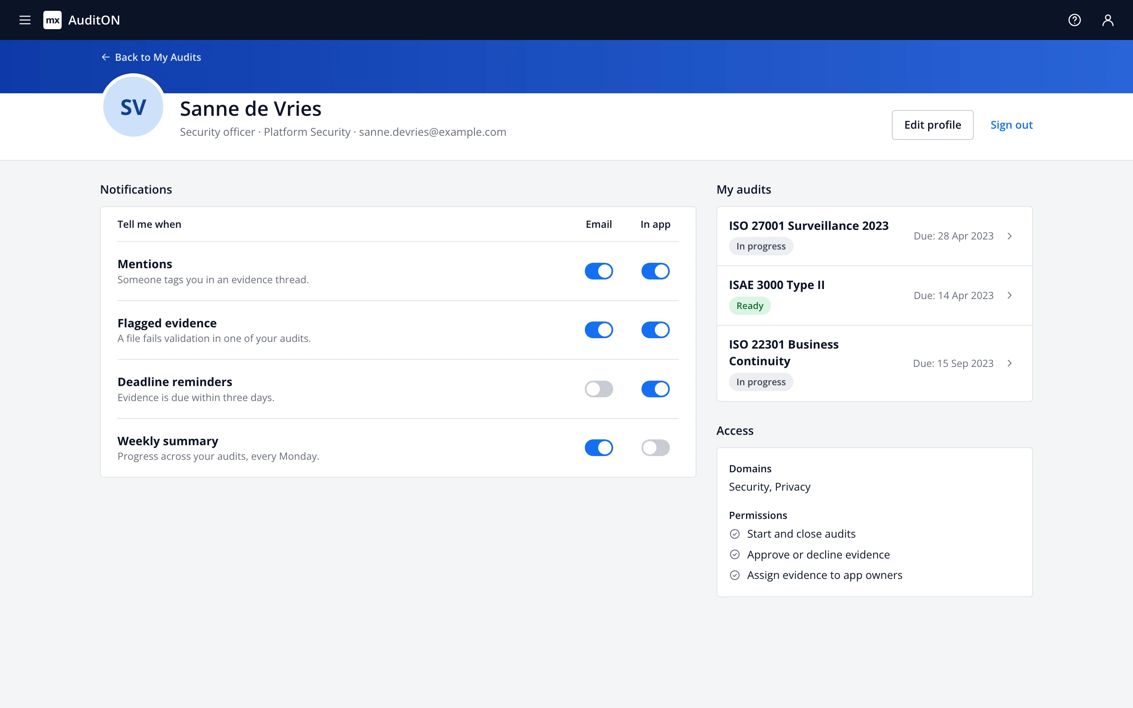Open the ISAE 3000 Type II title
Screen dimensions: 1133x708
coord(777,285)
